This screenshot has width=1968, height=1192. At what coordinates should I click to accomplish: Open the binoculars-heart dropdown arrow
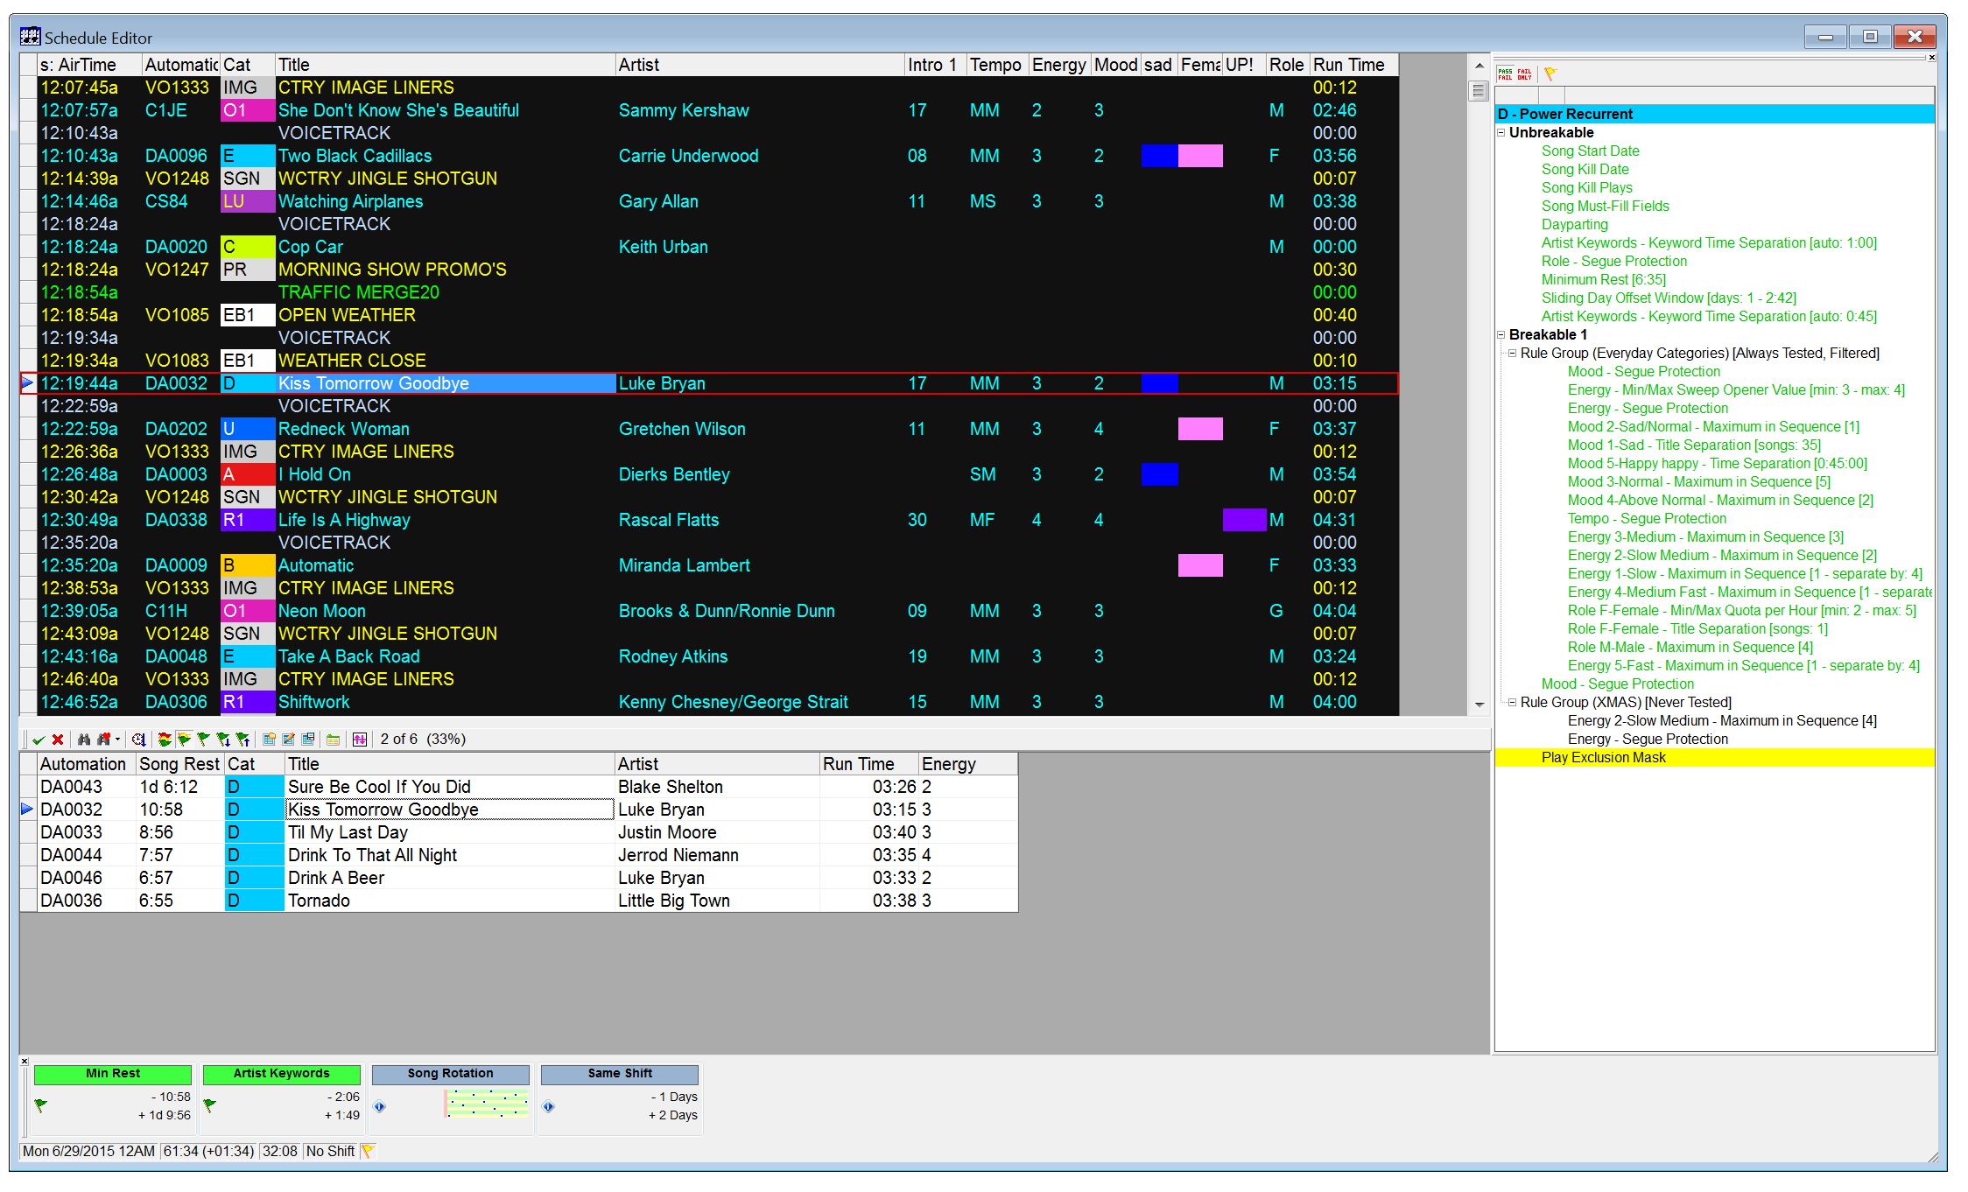117,740
